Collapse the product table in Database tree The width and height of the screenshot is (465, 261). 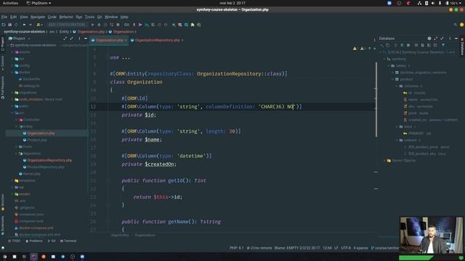(x=392, y=79)
